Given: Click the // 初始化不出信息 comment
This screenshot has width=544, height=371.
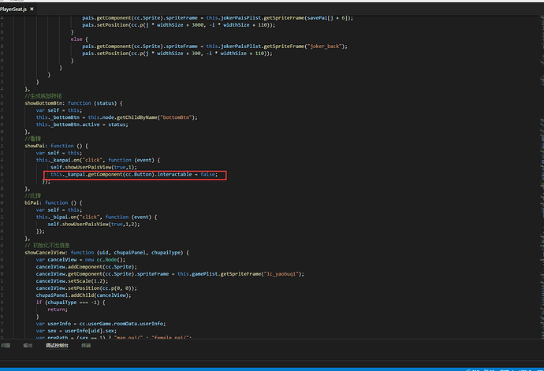Looking at the screenshot, I should 47,246.
